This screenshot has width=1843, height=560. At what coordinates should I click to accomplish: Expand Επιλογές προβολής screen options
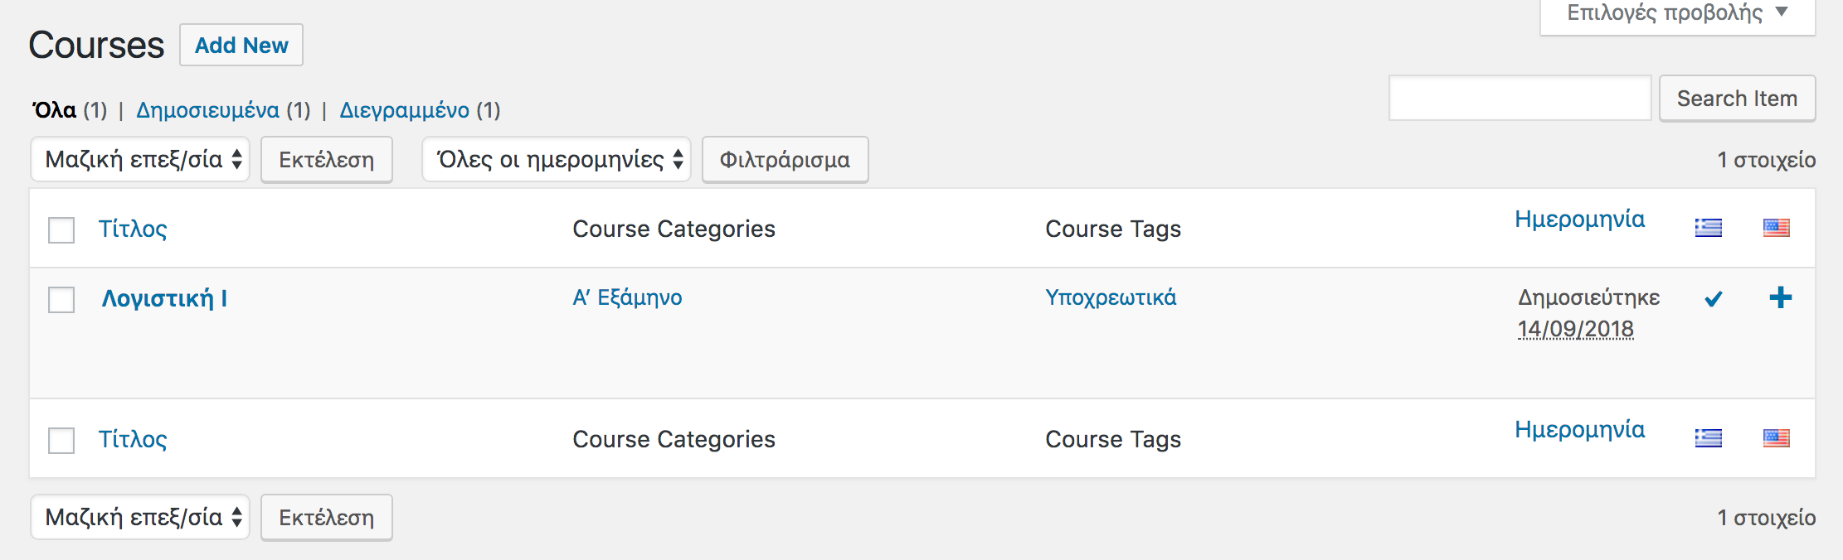[x=1677, y=13]
